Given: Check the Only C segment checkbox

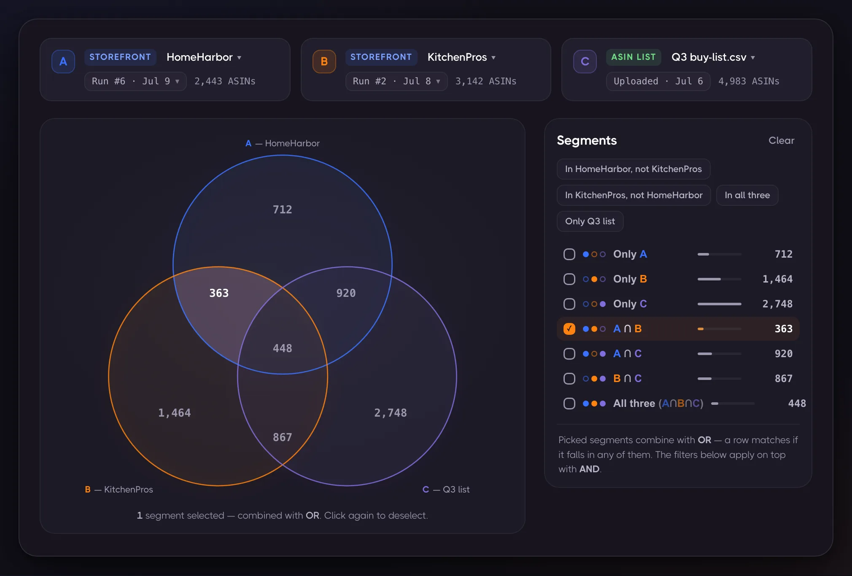Looking at the screenshot, I should [569, 304].
